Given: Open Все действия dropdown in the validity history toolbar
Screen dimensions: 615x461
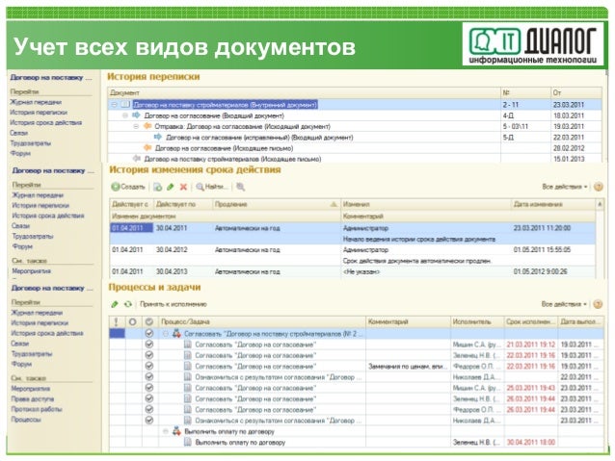Looking at the screenshot, I should click(x=565, y=187).
